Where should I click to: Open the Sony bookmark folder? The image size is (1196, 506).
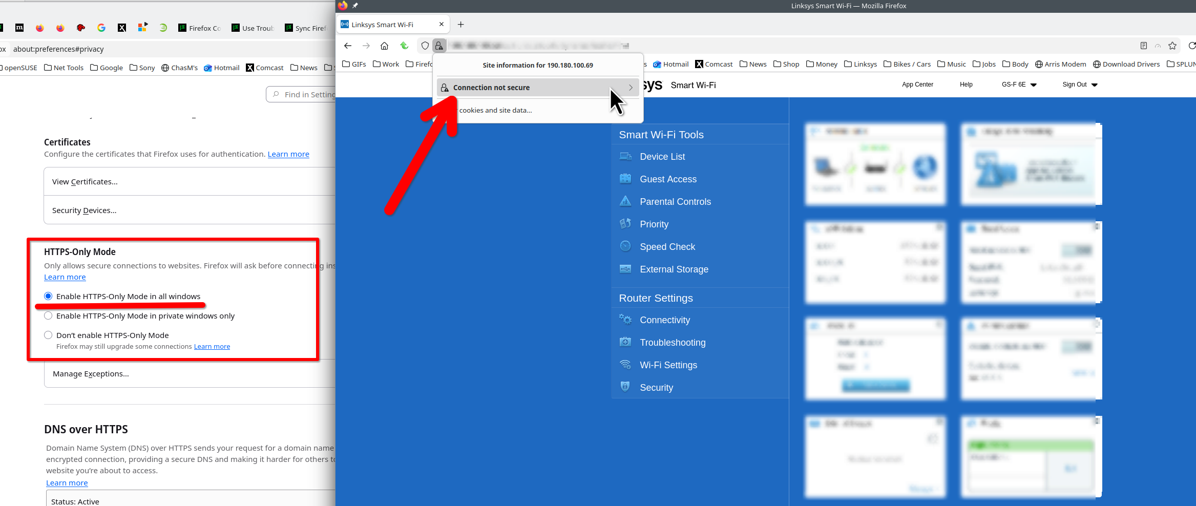pyautogui.click(x=142, y=68)
